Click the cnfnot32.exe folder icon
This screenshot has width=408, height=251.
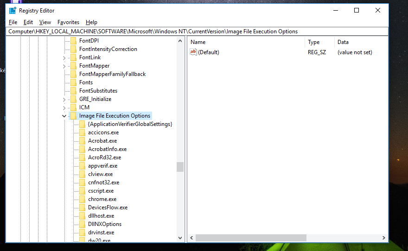pyautogui.click(x=82, y=182)
